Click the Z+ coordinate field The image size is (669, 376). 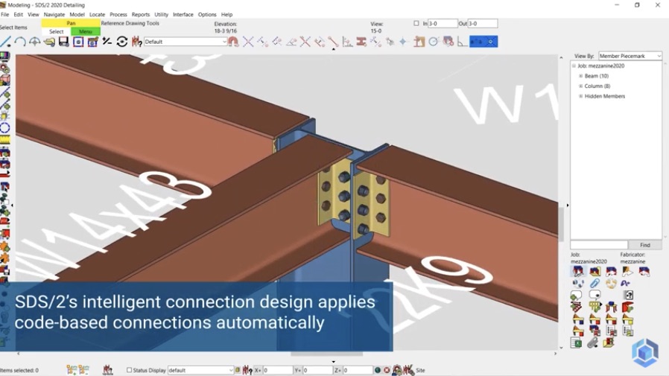(357, 370)
